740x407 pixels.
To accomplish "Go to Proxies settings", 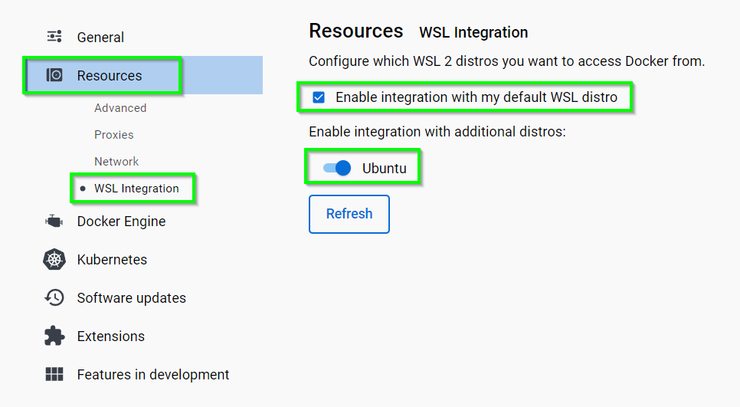I will [x=114, y=135].
